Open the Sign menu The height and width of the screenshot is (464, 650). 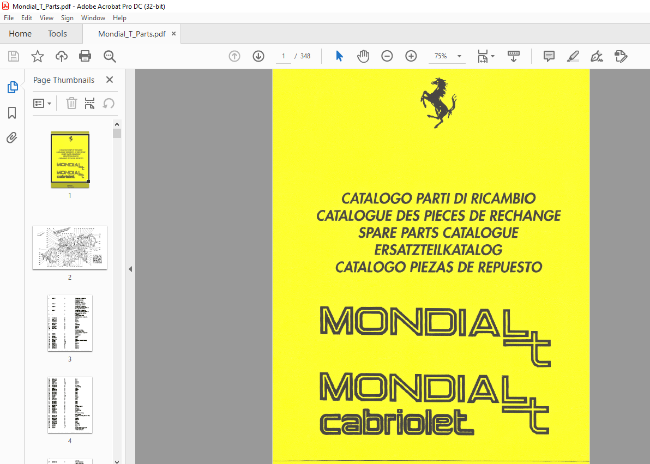[x=67, y=18]
